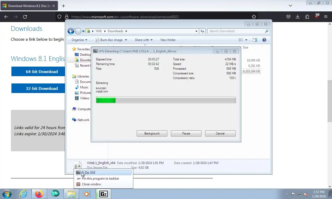The height and width of the screenshot is (199, 332).
Task: Open Explorer help icon
Action: coord(264,40)
